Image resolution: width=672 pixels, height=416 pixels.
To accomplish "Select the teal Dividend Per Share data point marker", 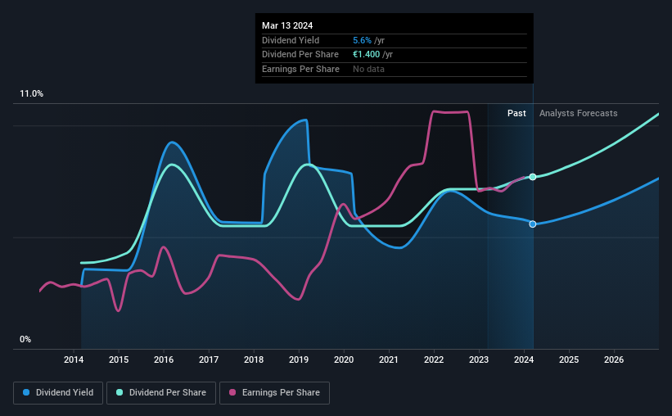I will pos(533,177).
